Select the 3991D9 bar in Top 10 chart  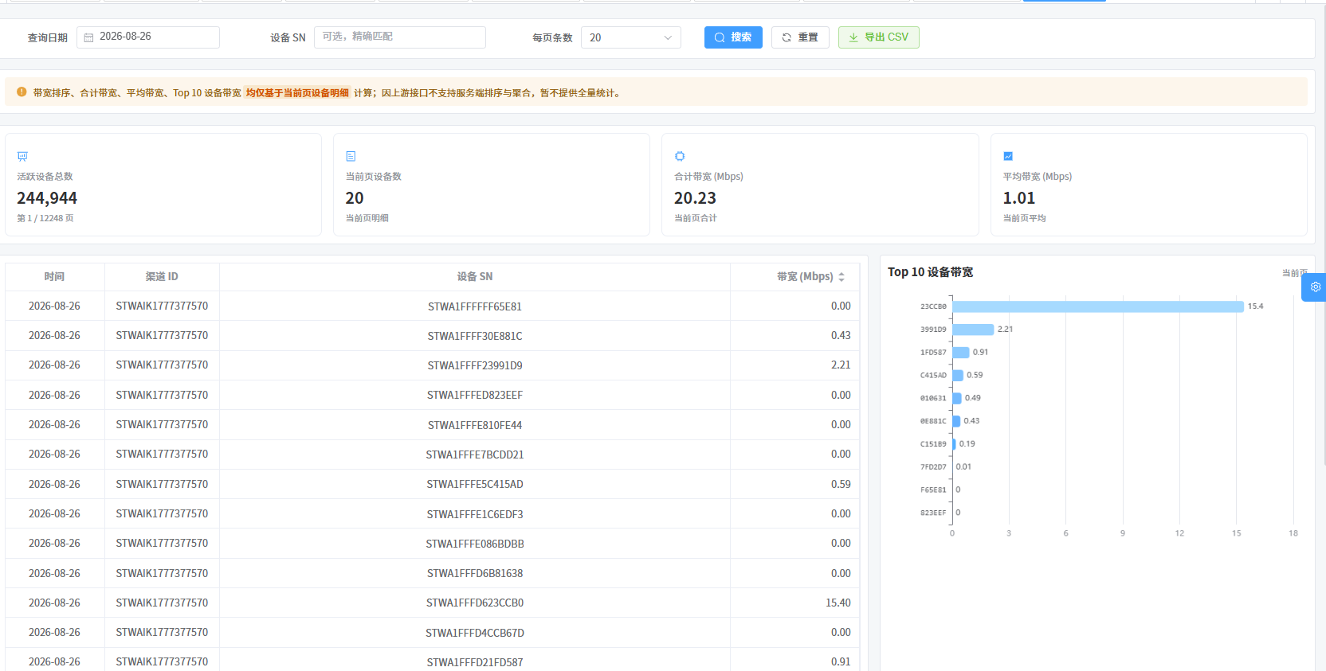click(973, 330)
